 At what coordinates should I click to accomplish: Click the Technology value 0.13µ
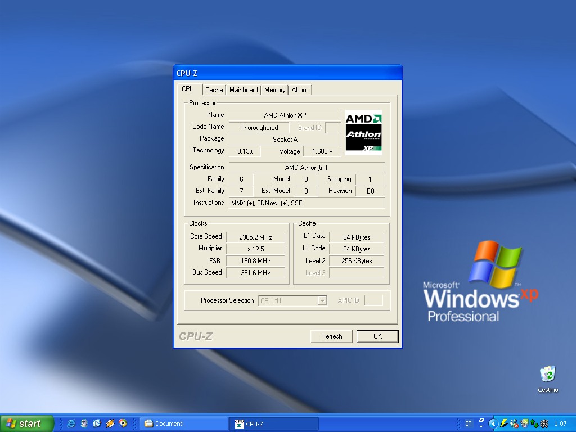pyautogui.click(x=245, y=151)
